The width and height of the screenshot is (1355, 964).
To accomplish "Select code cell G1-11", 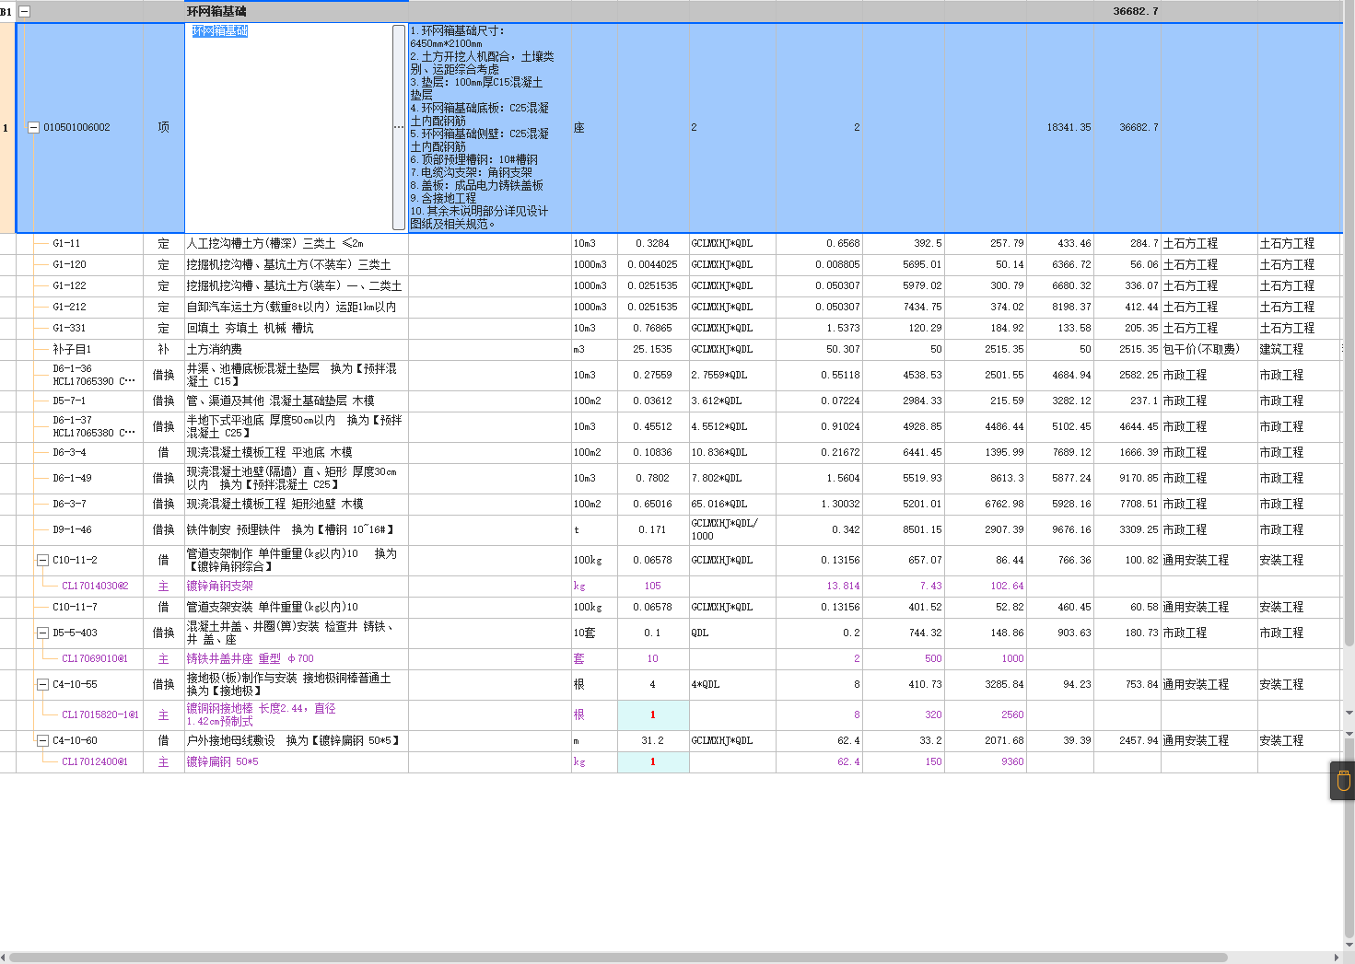I will (x=66, y=243).
